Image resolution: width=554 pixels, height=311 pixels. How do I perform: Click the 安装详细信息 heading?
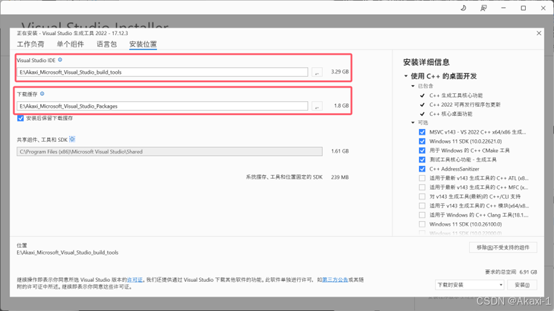coord(427,63)
